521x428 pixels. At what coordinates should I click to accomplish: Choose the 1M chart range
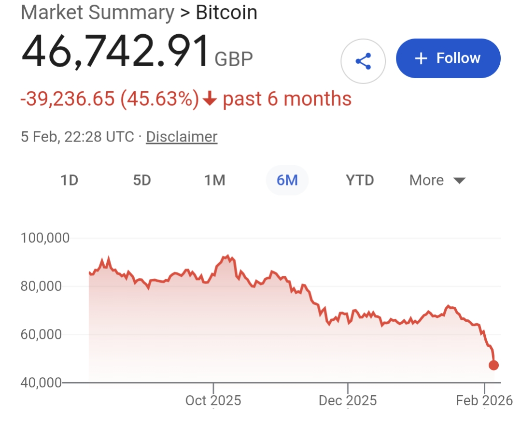click(x=214, y=181)
